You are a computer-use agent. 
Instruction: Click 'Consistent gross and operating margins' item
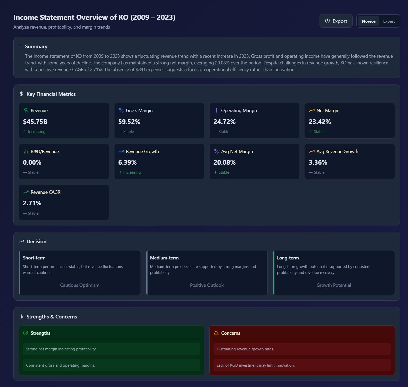tap(111, 365)
